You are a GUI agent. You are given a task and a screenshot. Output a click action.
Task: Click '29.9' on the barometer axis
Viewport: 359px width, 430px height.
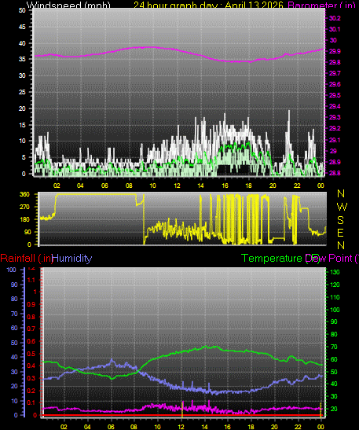pyautogui.click(x=335, y=51)
